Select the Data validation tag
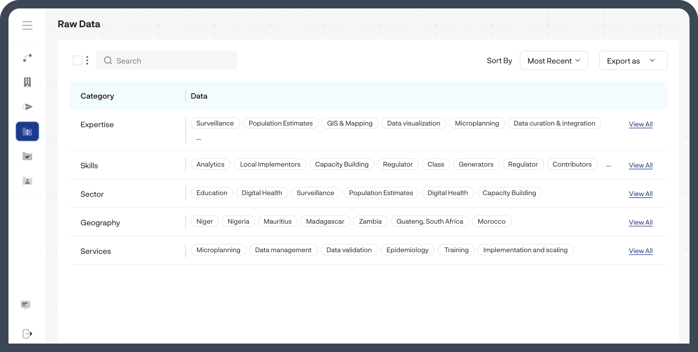 349,250
